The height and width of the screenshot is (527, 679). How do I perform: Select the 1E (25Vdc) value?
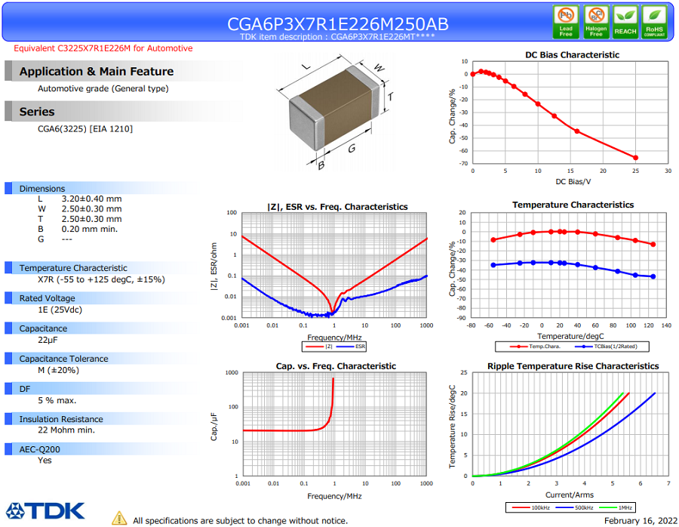coord(60,310)
